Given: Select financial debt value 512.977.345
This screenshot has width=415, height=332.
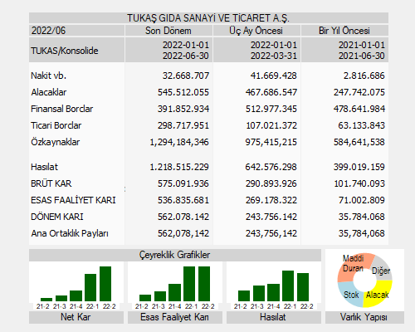Looking at the screenshot, I should [271, 109].
